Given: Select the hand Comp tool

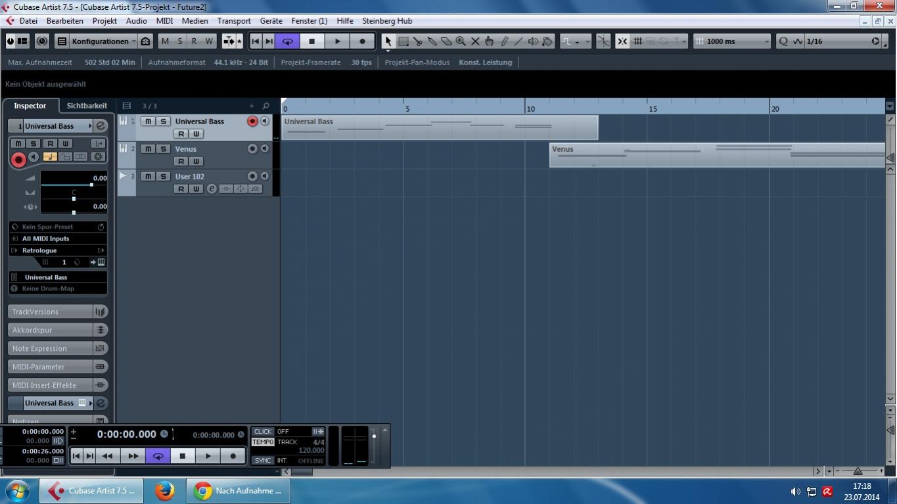Looking at the screenshot, I should pos(490,41).
